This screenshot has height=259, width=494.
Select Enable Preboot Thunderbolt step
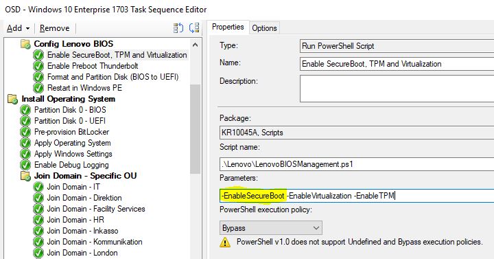[93, 66]
